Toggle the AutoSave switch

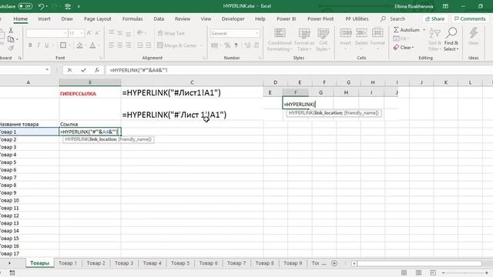point(25,6)
